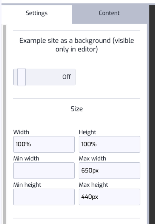
Task: Click the toggle switch's slider handle
Action: [x=21, y=77]
